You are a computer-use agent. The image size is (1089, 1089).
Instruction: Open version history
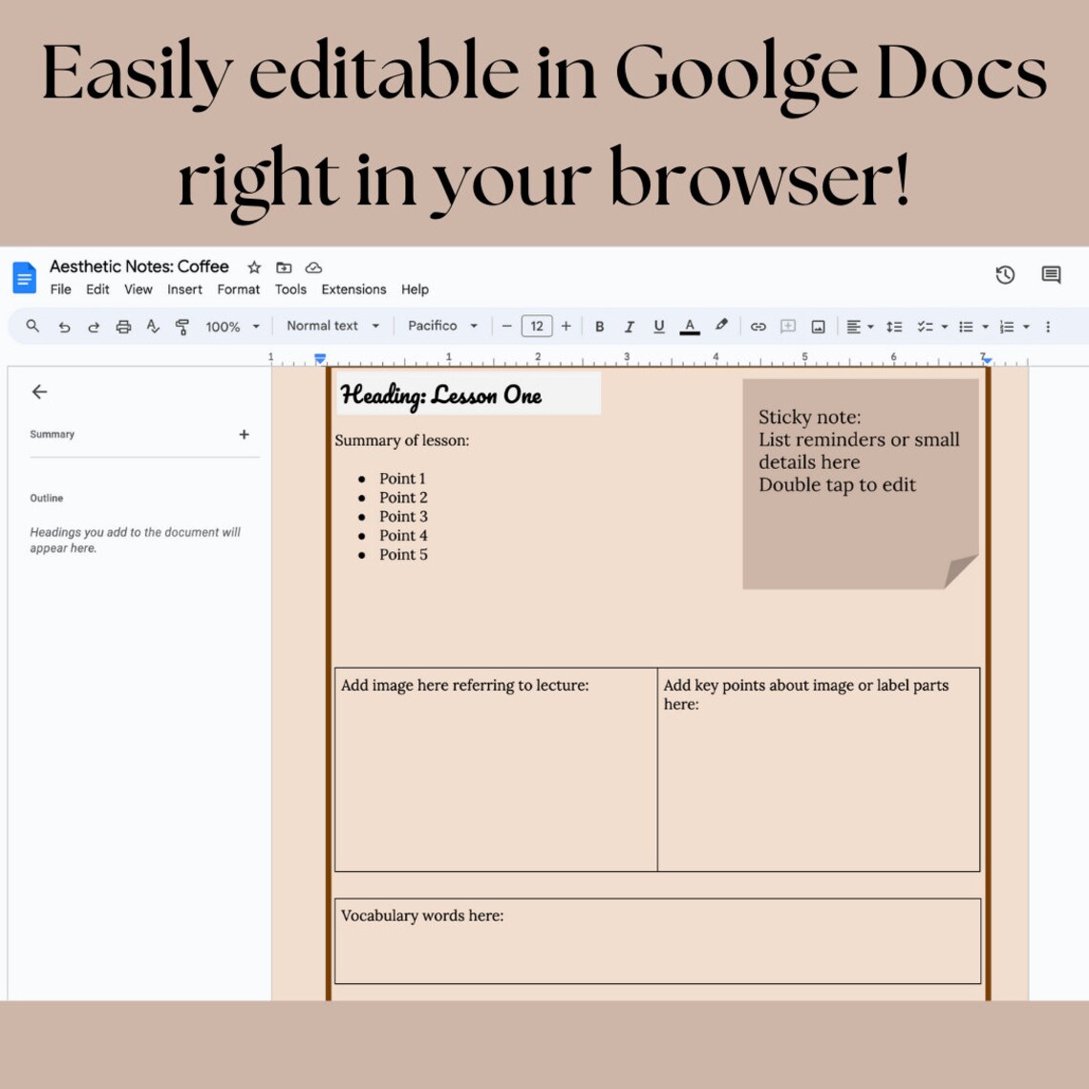coord(1005,275)
